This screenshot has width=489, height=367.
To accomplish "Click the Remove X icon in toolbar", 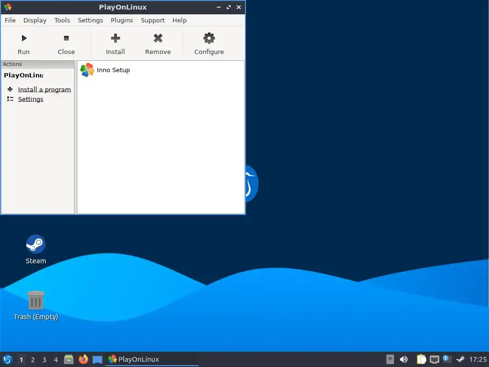I will (x=158, y=38).
